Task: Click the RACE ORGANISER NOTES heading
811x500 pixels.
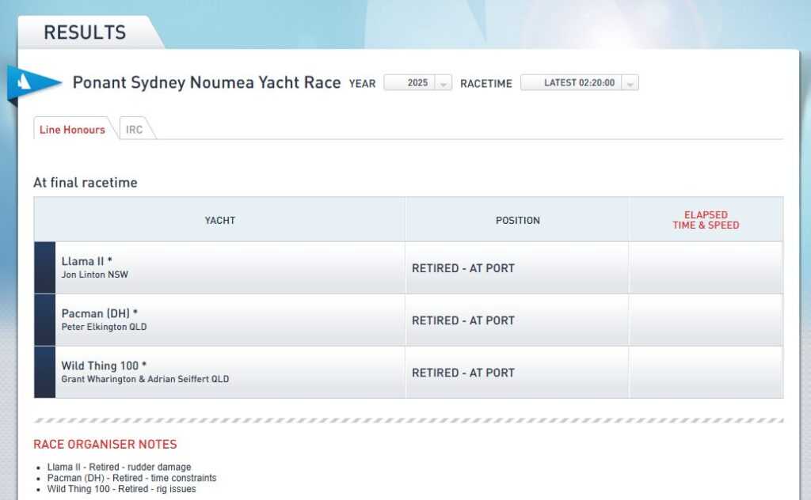Action: coord(105,445)
